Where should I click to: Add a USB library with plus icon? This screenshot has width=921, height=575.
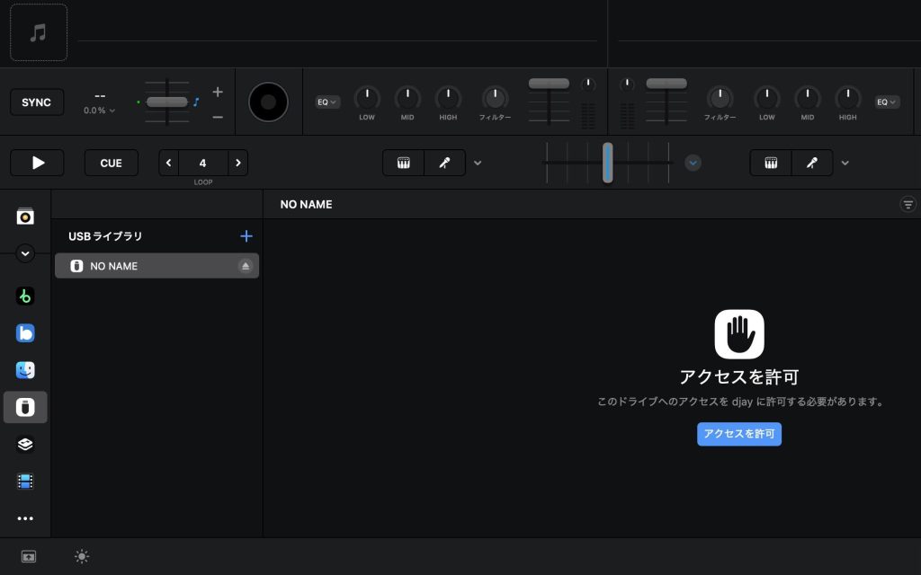[246, 236]
